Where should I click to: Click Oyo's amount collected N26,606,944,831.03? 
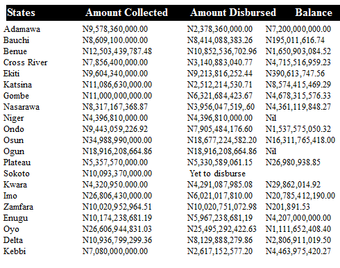(117, 229)
